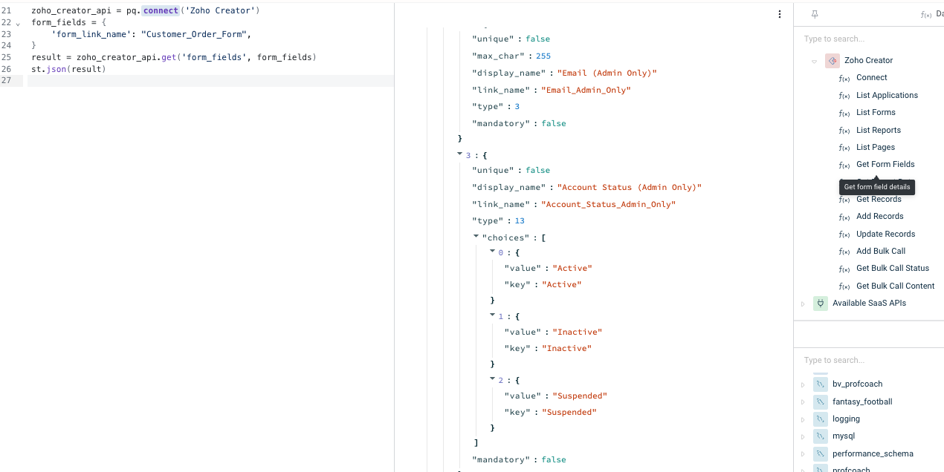Click the fantasy_football database icon

[821, 401]
